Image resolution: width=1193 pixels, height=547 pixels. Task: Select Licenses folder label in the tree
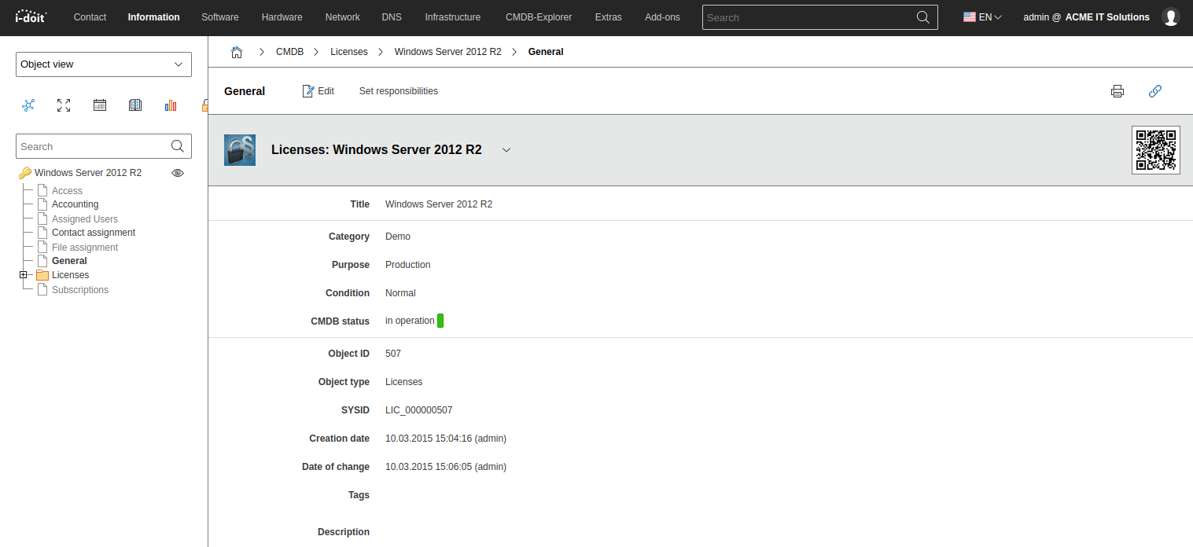coord(70,275)
